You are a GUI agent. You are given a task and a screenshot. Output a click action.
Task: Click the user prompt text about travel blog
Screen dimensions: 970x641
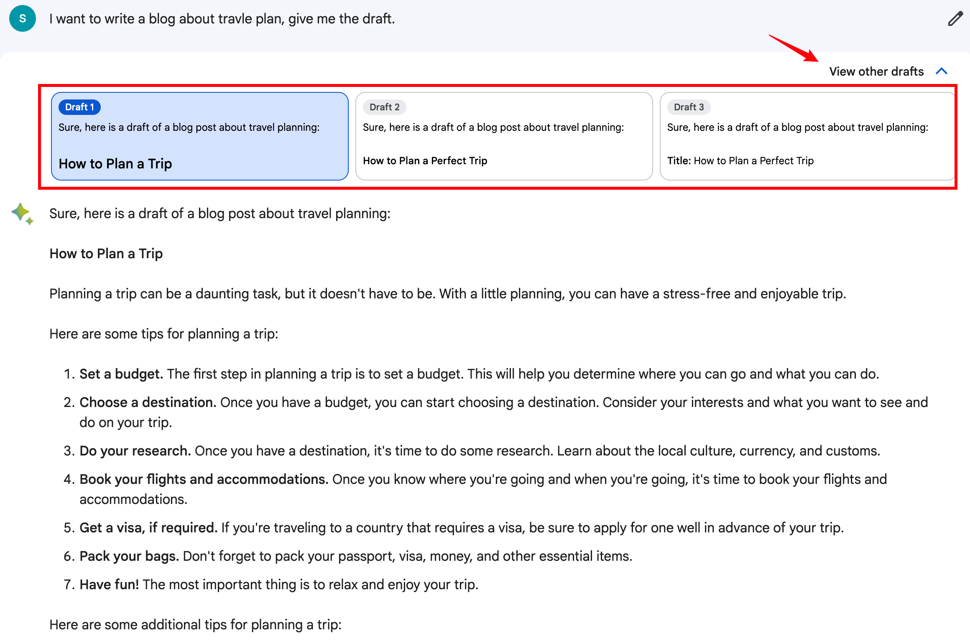[222, 19]
